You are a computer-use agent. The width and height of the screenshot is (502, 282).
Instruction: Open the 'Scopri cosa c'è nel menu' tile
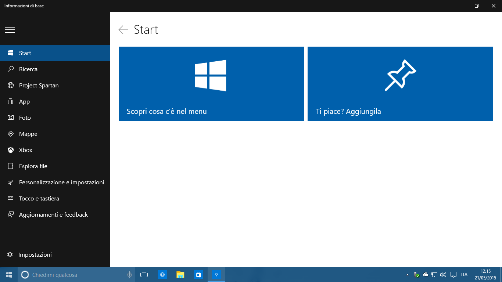(x=211, y=84)
